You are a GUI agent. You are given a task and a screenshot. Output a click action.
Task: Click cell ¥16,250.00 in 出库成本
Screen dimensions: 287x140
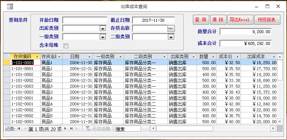(x=259, y=63)
